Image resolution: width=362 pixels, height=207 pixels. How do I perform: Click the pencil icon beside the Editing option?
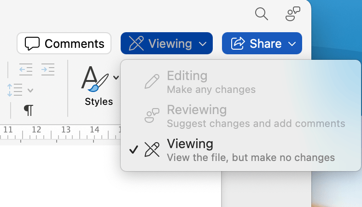tap(152, 81)
